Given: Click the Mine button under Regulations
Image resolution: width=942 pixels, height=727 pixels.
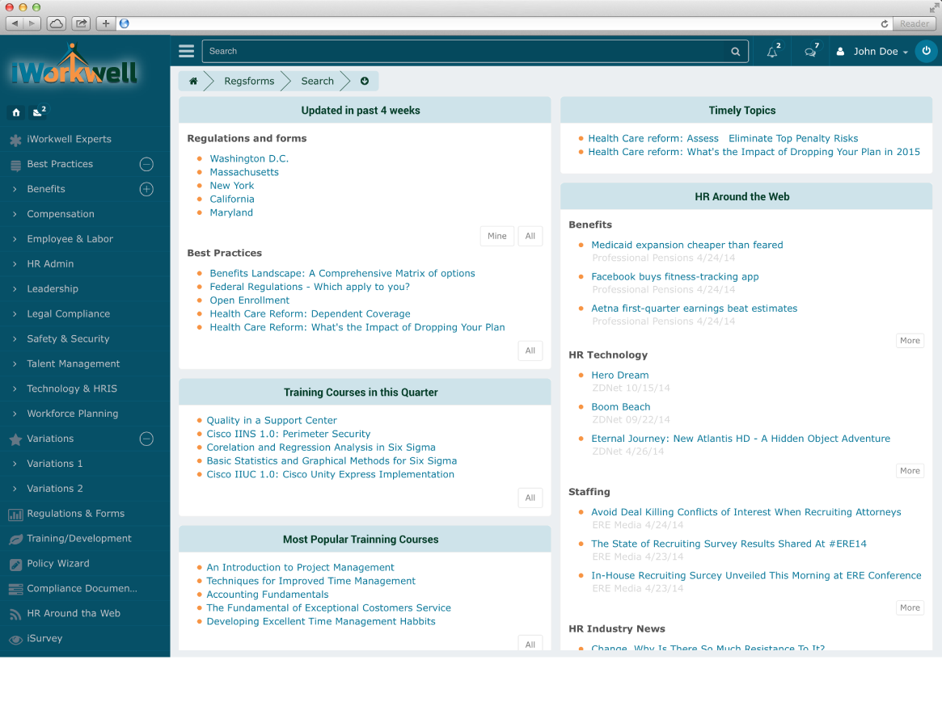Looking at the screenshot, I should (497, 236).
